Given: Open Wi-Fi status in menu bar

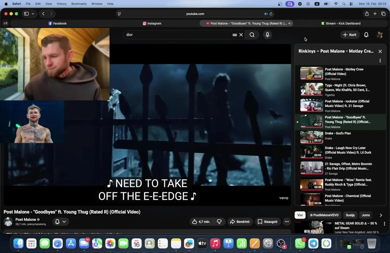Looking at the screenshot, I should (336, 4).
